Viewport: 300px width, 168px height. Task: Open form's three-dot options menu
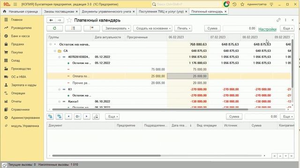coord(285,20)
